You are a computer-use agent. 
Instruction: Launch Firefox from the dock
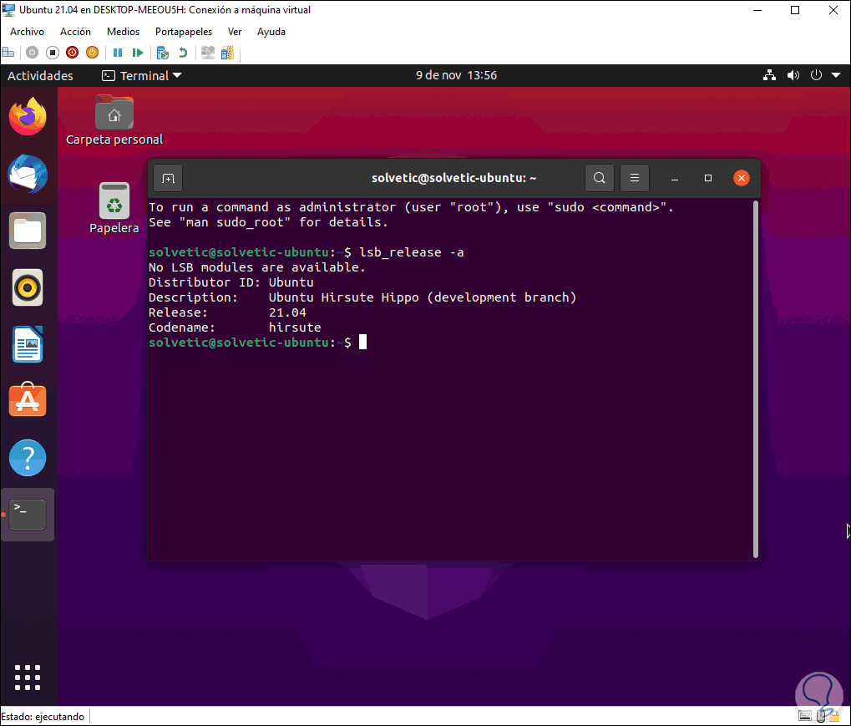point(28,116)
